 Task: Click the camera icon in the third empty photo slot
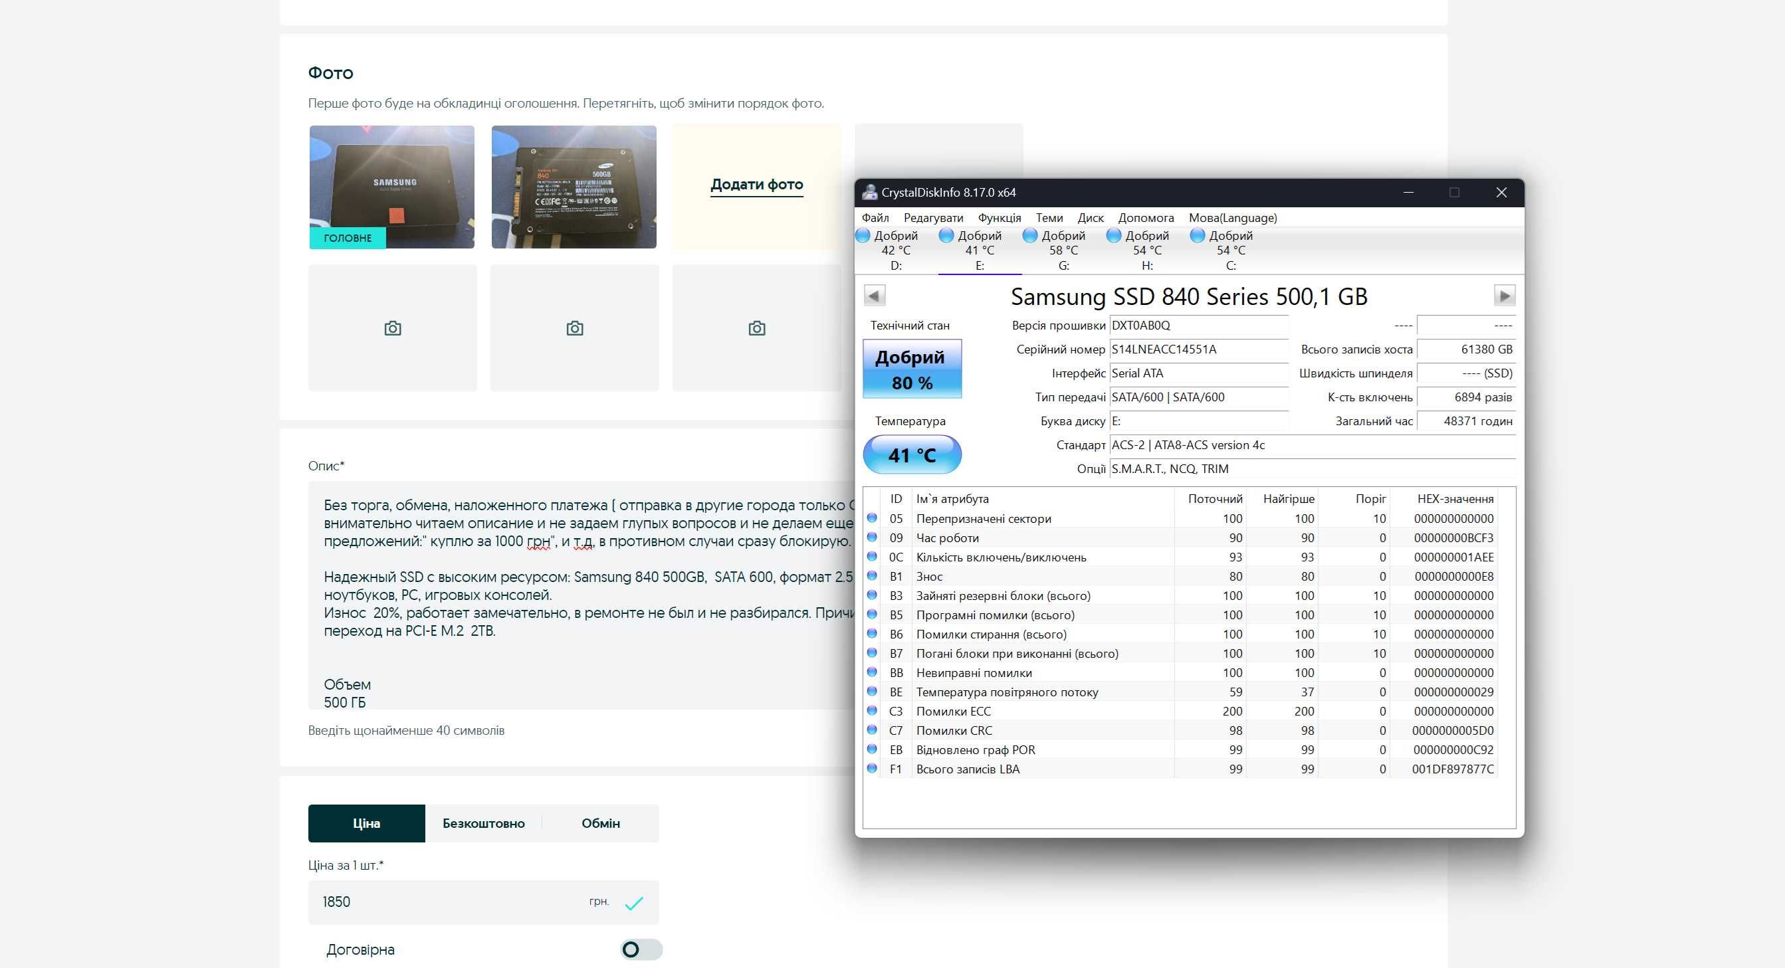coord(757,328)
